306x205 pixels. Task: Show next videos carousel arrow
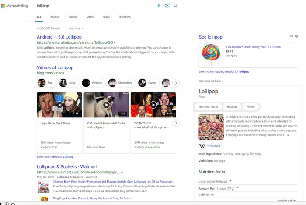coord(176,123)
